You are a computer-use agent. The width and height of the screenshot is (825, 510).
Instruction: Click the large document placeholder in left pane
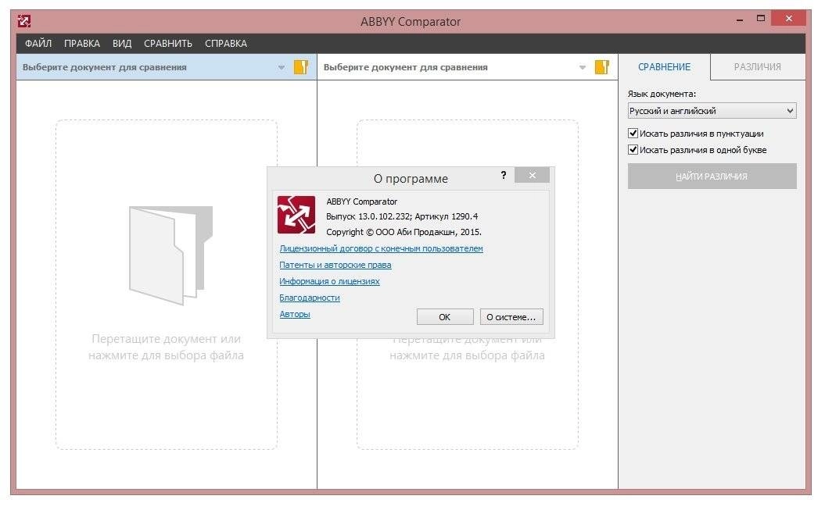(171, 255)
